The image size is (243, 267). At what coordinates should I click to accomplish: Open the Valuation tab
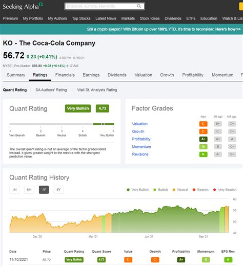144,75
